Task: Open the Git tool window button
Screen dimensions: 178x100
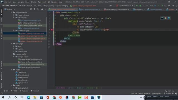Action: 6,91
